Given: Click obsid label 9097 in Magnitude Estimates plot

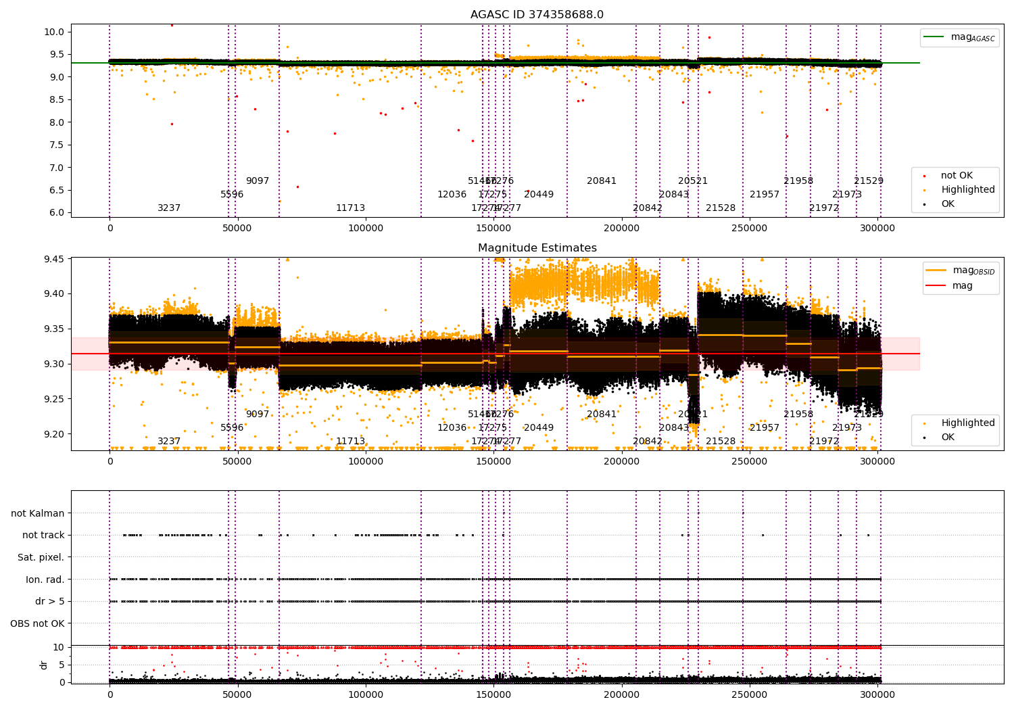Looking at the screenshot, I should (258, 415).
